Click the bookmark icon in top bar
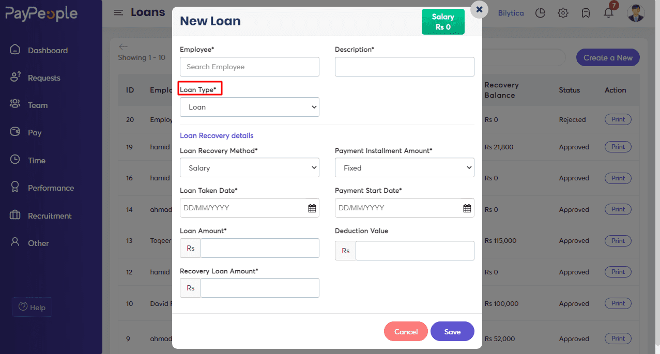The width and height of the screenshot is (660, 354). [x=586, y=13]
